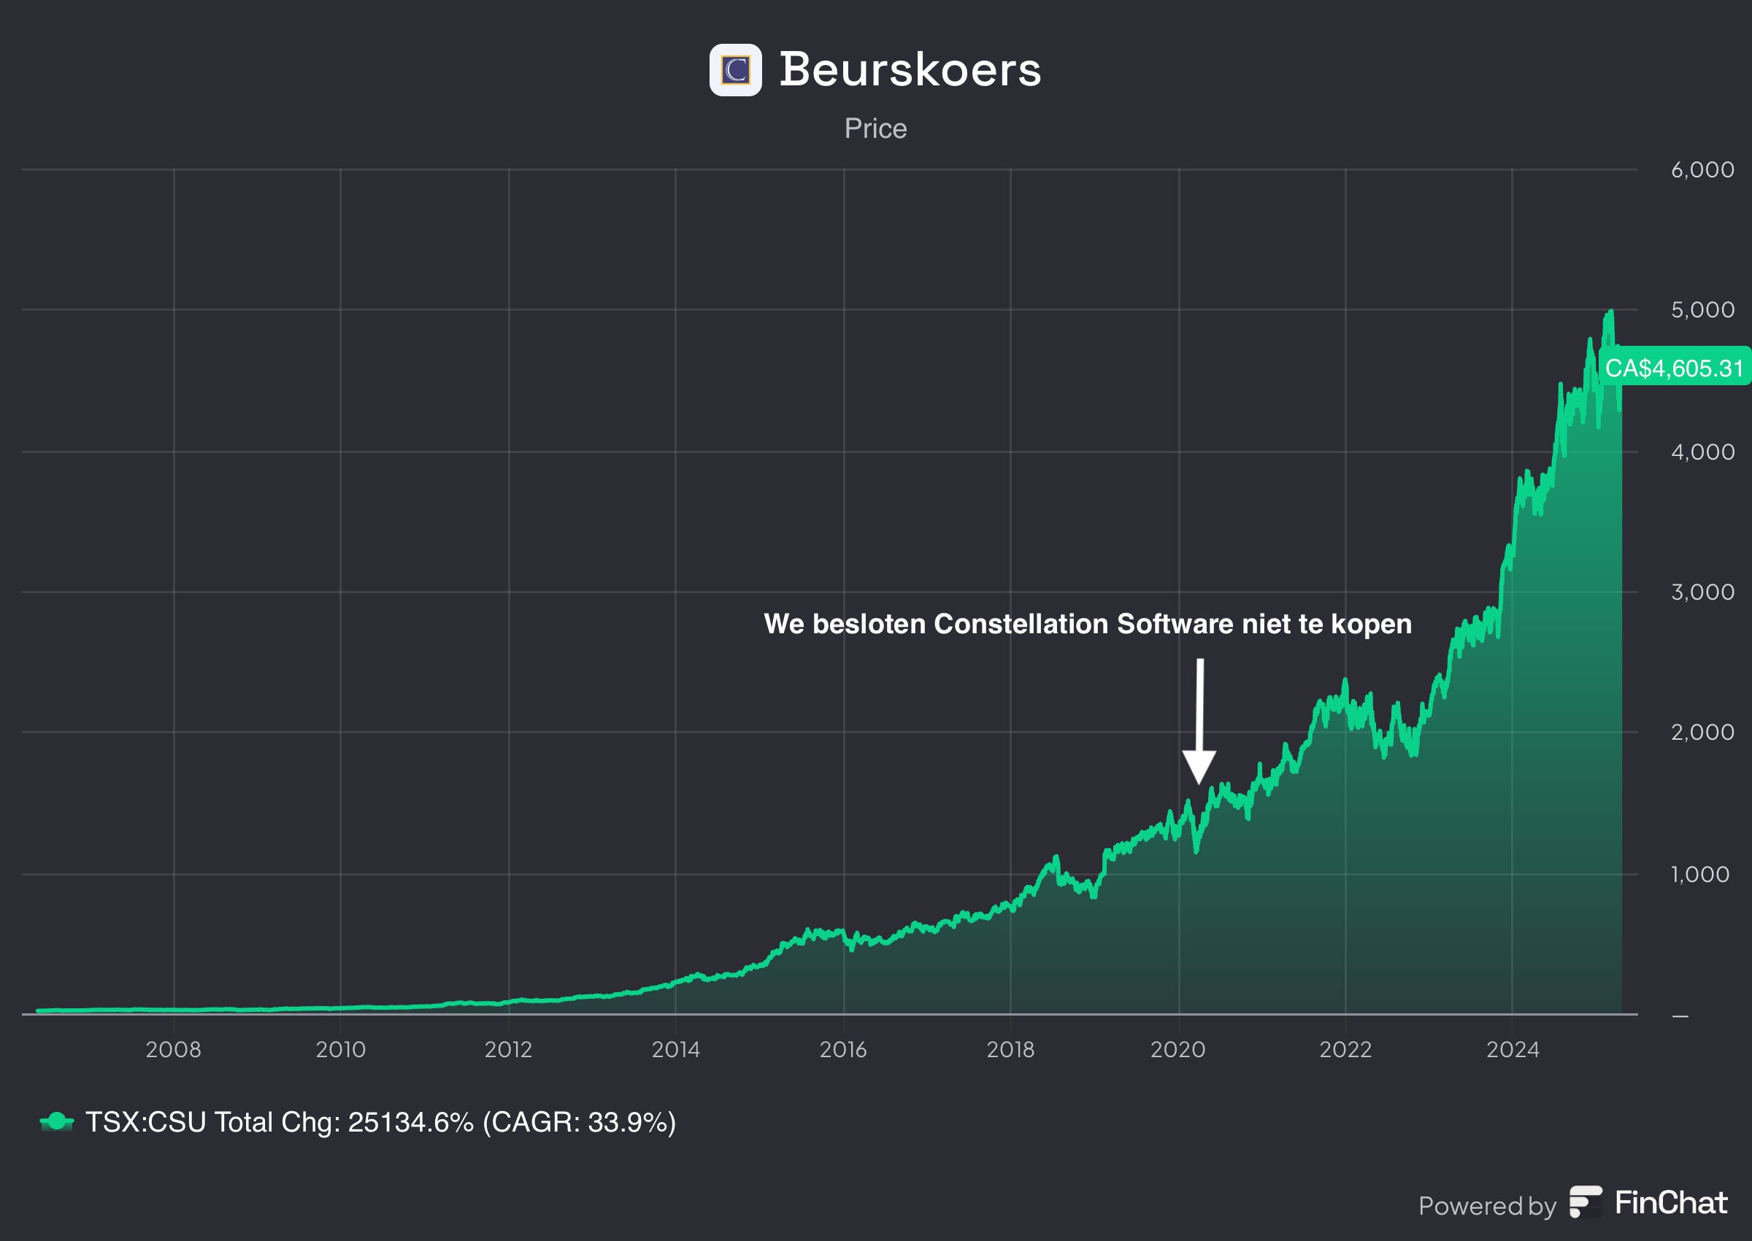This screenshot has height=1241, width=1752.
Task: Click the 'We besloten Constellation Software niet te kopen' annotation
Action: [1087, 624]
